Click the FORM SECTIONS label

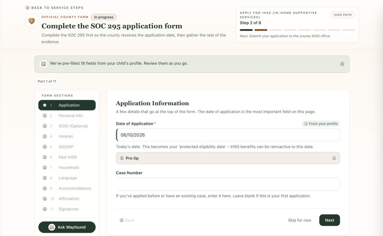[57, 96]
